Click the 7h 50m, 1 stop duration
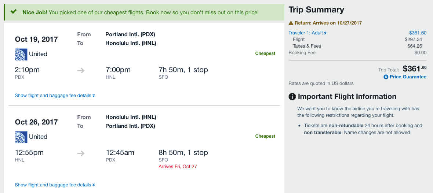The width and height of the screenshot is (433, 193). pos(183,70)
